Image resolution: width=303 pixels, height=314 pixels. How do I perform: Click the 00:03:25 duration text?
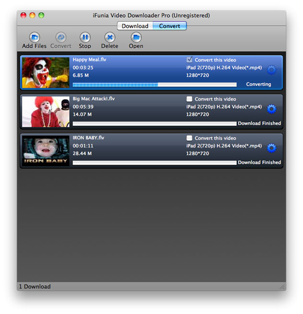[x=83, y=67]
